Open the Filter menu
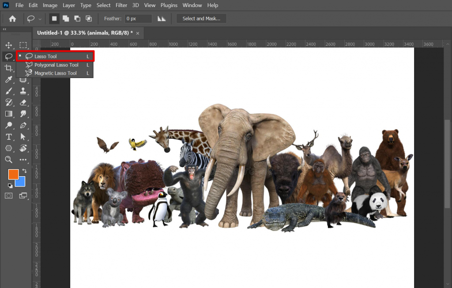Image resolution: width=452 pixels, height=288 pixels. pos(121,5)
